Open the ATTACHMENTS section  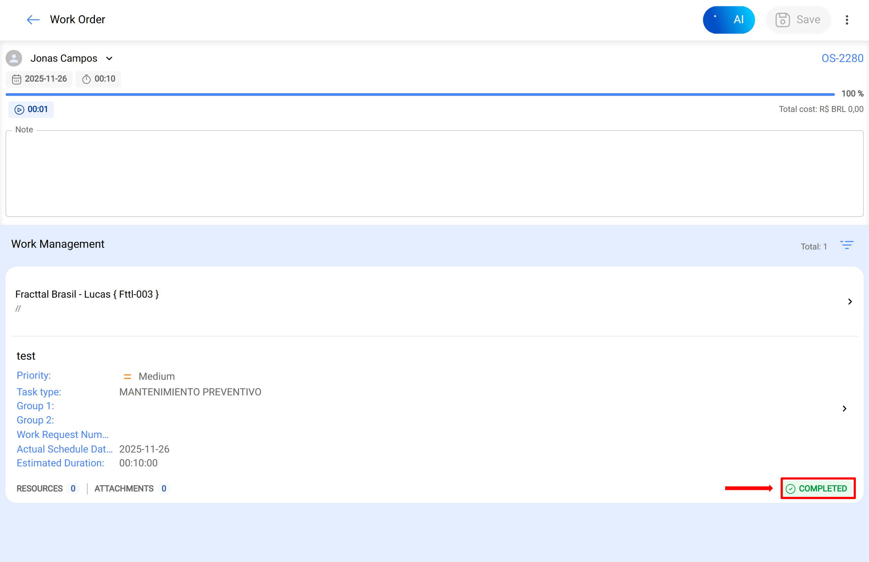click(x=124, y=488)
